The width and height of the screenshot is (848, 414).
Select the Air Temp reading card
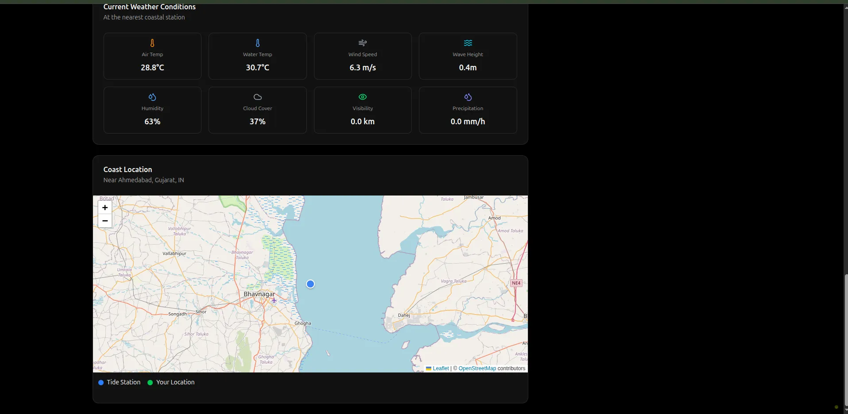point(152,56)
